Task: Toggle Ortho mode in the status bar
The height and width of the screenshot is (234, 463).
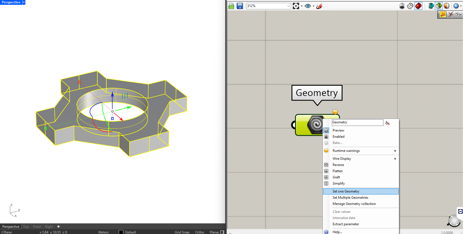Action: tap(199, 232)
